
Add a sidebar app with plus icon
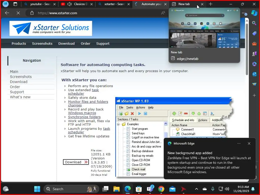pyautogui.click(x=254, y=95)
